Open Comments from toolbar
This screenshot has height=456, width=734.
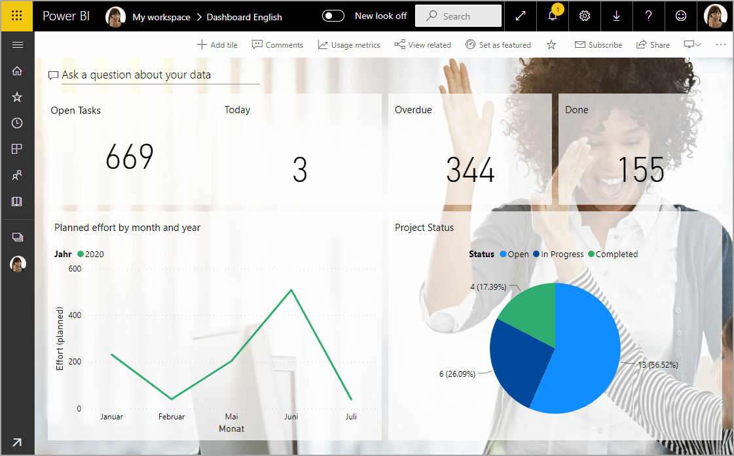click(278, 45)
